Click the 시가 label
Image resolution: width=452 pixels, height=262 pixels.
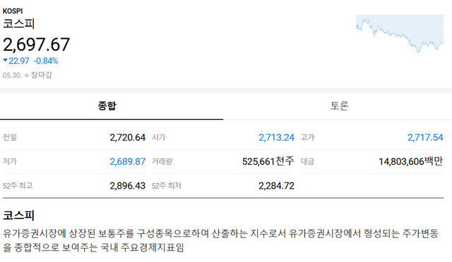[x=158, y=137]
